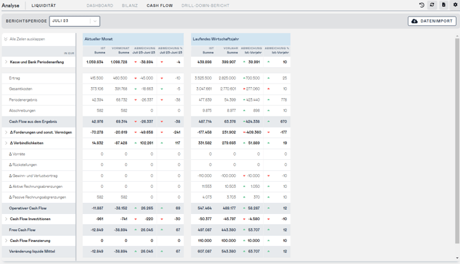Click the Berichtsperiode label
Image resolution: width=460 pixels, height=264 pixels.
(x=26, y=21)
